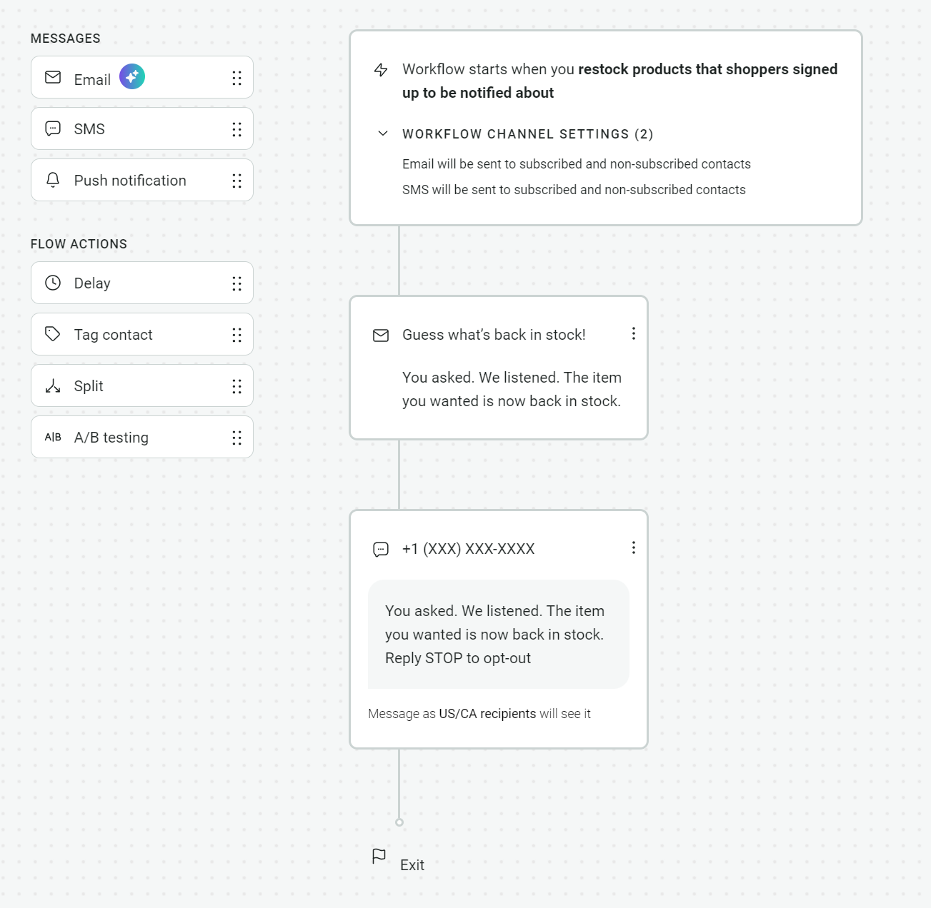Open the 'Guess what's back in stock!' email card

[498, 368]
